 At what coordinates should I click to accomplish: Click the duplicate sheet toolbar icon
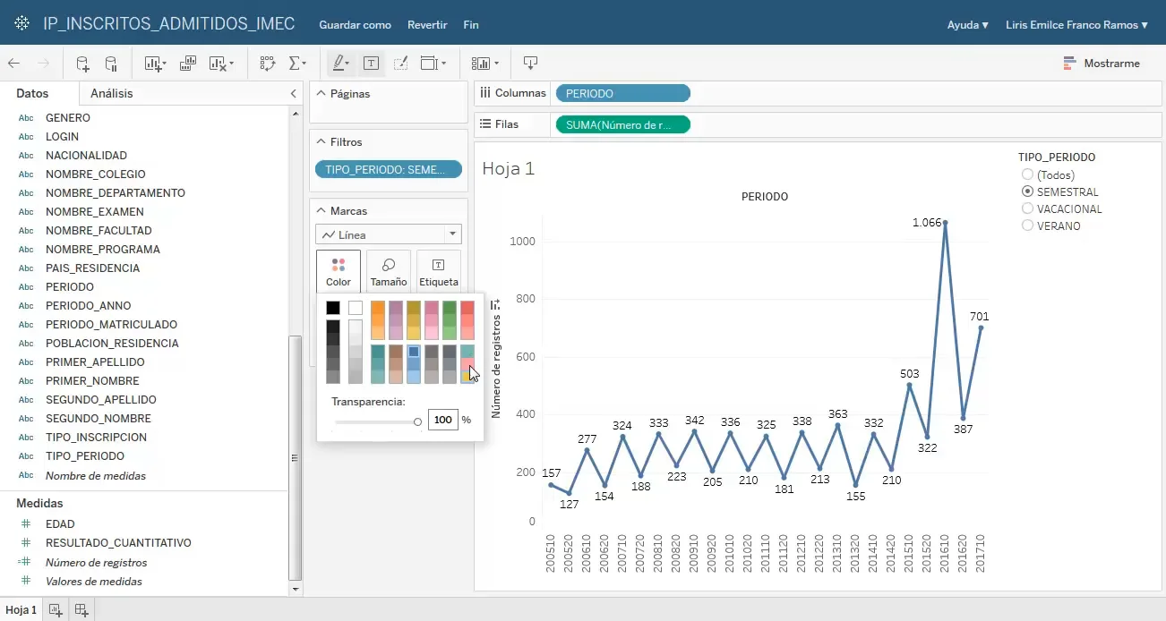[188, 64]
